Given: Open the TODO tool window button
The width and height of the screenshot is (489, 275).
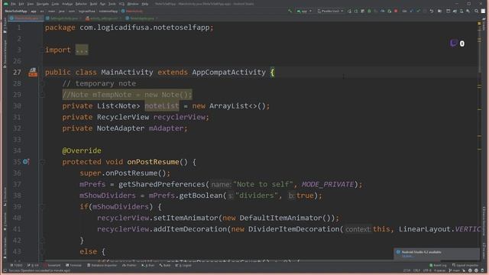Looking at the screenshot, I should [17, 265].
